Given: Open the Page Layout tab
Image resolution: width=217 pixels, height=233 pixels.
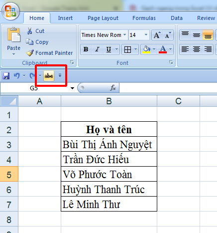Looking at the screenshot, I should [103, 18].
